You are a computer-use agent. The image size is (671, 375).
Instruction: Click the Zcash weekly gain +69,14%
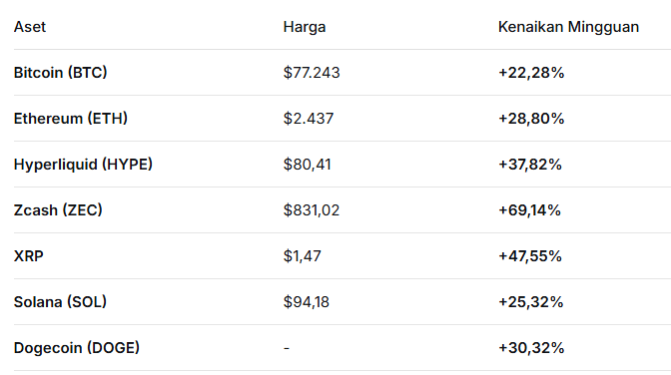[529, 210]
